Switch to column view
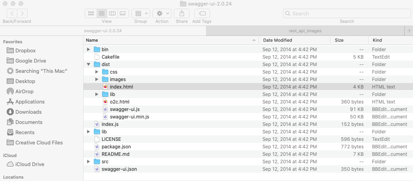 (x=112, y=13)
